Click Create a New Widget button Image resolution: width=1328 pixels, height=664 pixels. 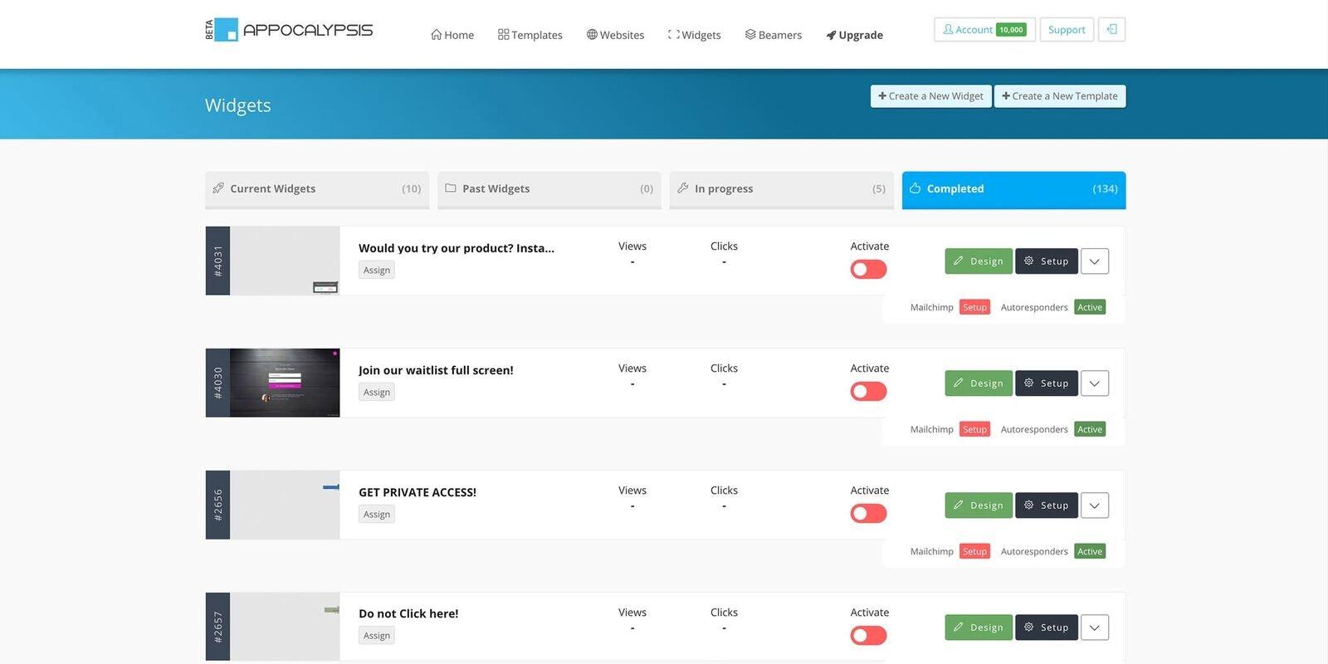click(930, 96)
